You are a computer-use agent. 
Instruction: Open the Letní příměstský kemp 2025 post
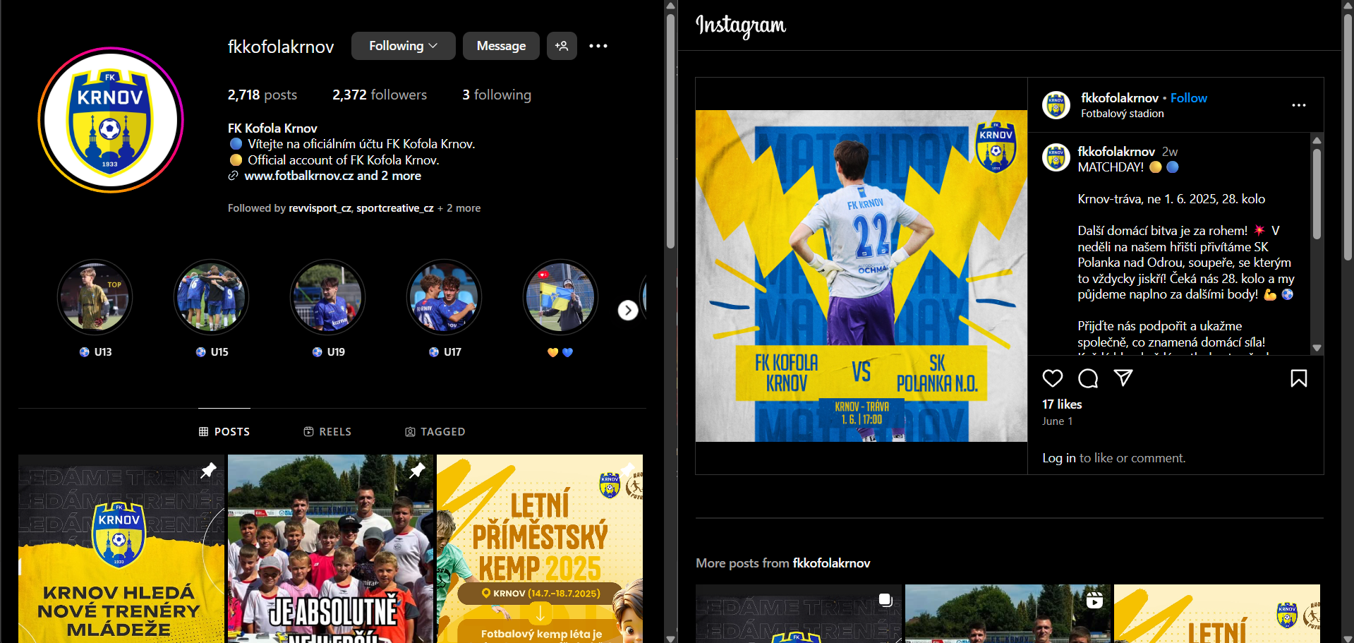[x=540, y=548]
